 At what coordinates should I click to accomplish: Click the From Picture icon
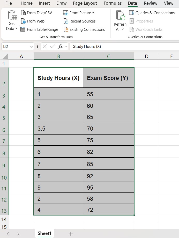pyautogui.click(x=66, y=13)
